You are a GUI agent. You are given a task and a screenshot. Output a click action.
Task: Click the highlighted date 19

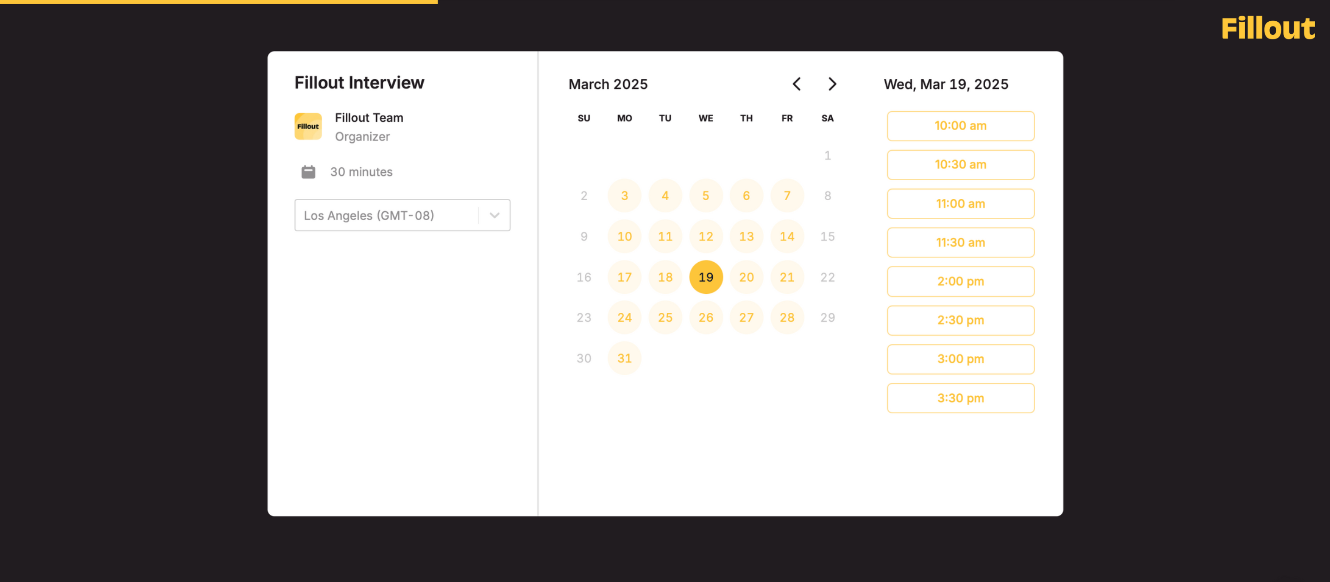[706, 277]
